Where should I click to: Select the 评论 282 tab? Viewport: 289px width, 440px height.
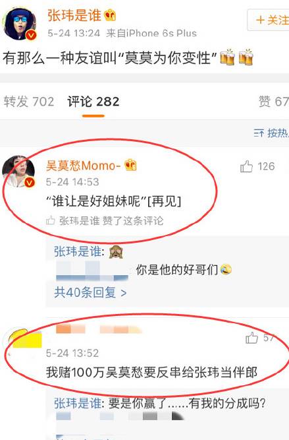93,102
